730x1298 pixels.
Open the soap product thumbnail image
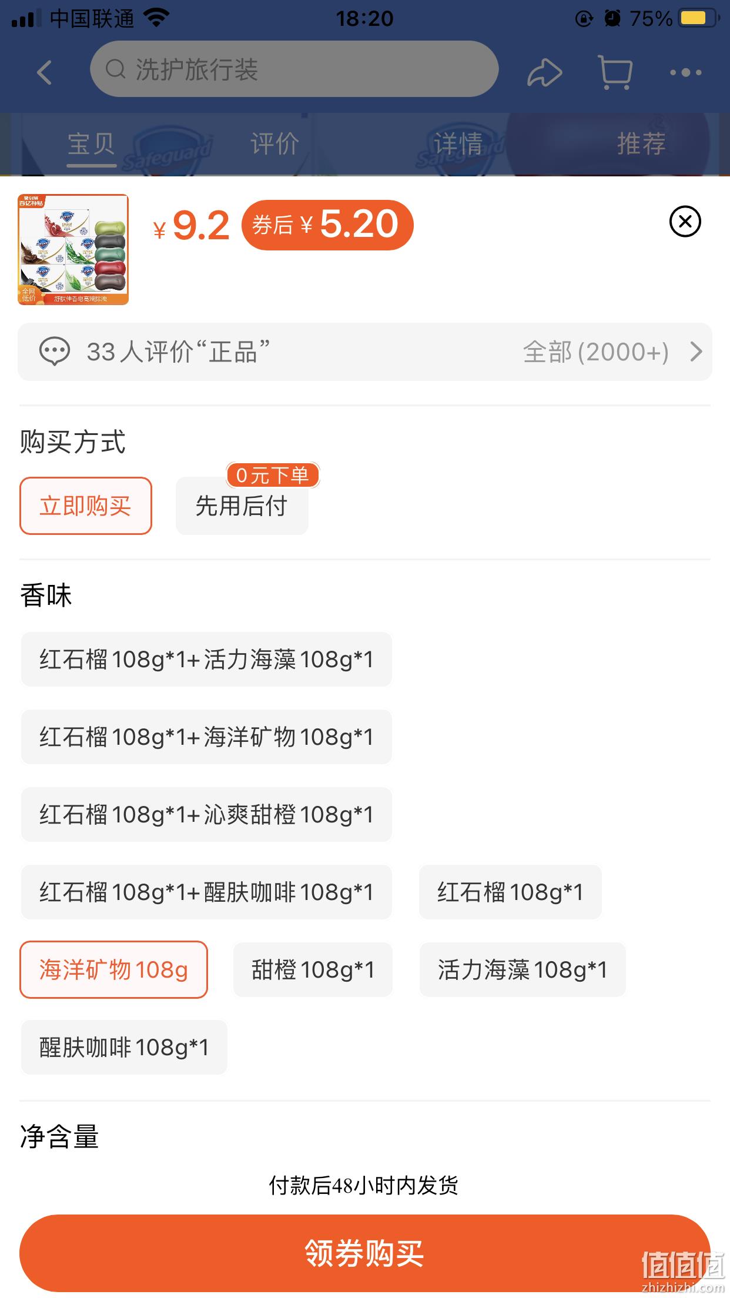click(73, 249)
